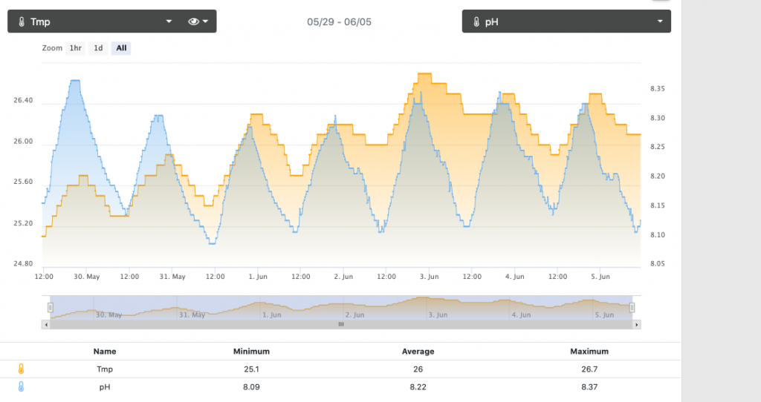The width and height of the screenshot is (761, 402).
Task: Click the left range handle of navigator
Action: [51, 307]
